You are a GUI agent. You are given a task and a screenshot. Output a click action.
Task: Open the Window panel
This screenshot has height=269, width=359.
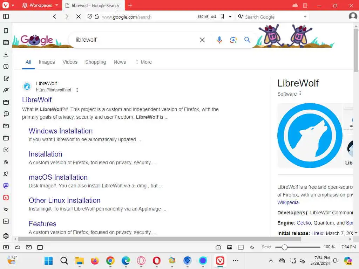click(6, 102)
